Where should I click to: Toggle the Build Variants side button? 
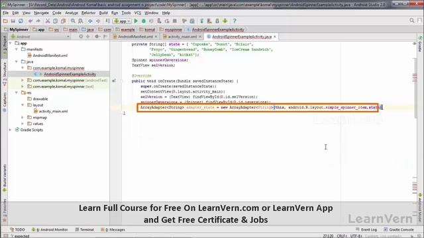click(x=5, y=178)
